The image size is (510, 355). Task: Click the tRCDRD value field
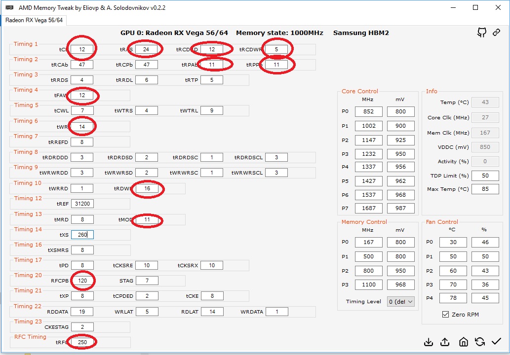pyautogui.click(x=212, y=49)
